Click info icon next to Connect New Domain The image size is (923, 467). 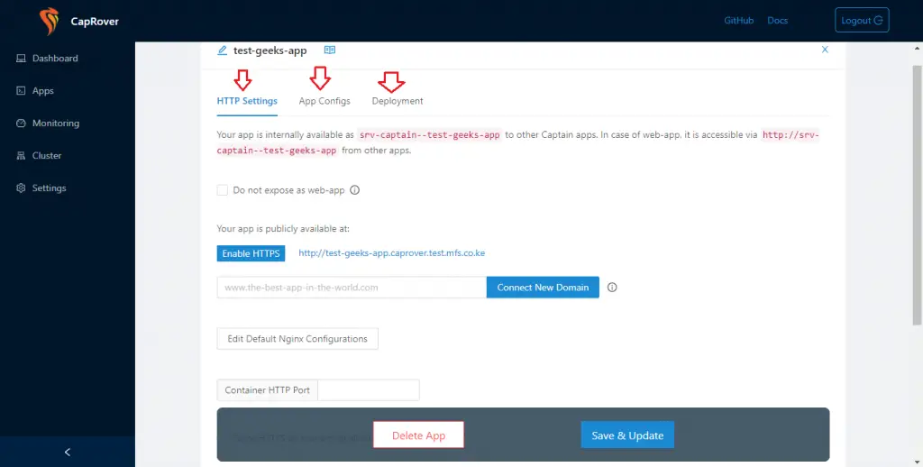tap(612, 288)
